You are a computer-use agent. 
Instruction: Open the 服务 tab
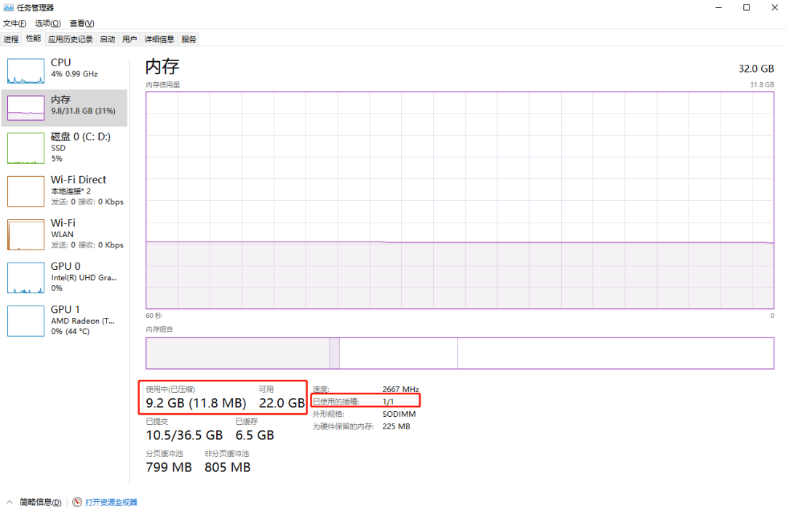tap(188, 39)
